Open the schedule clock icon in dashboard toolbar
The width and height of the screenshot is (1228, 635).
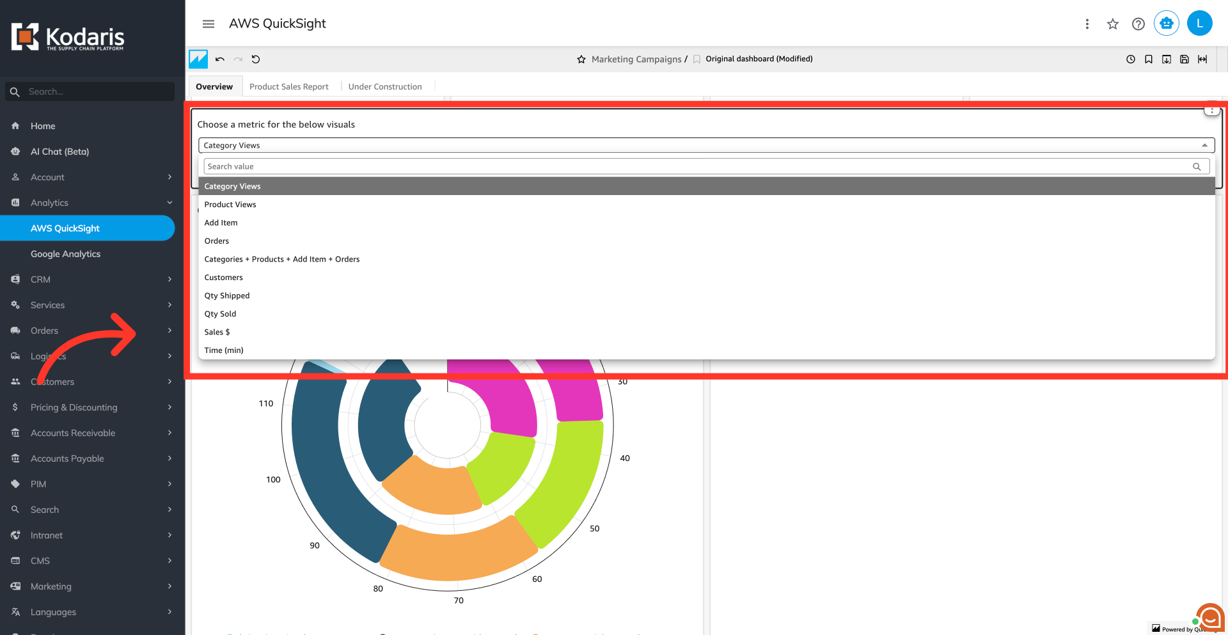point(1131,59)
